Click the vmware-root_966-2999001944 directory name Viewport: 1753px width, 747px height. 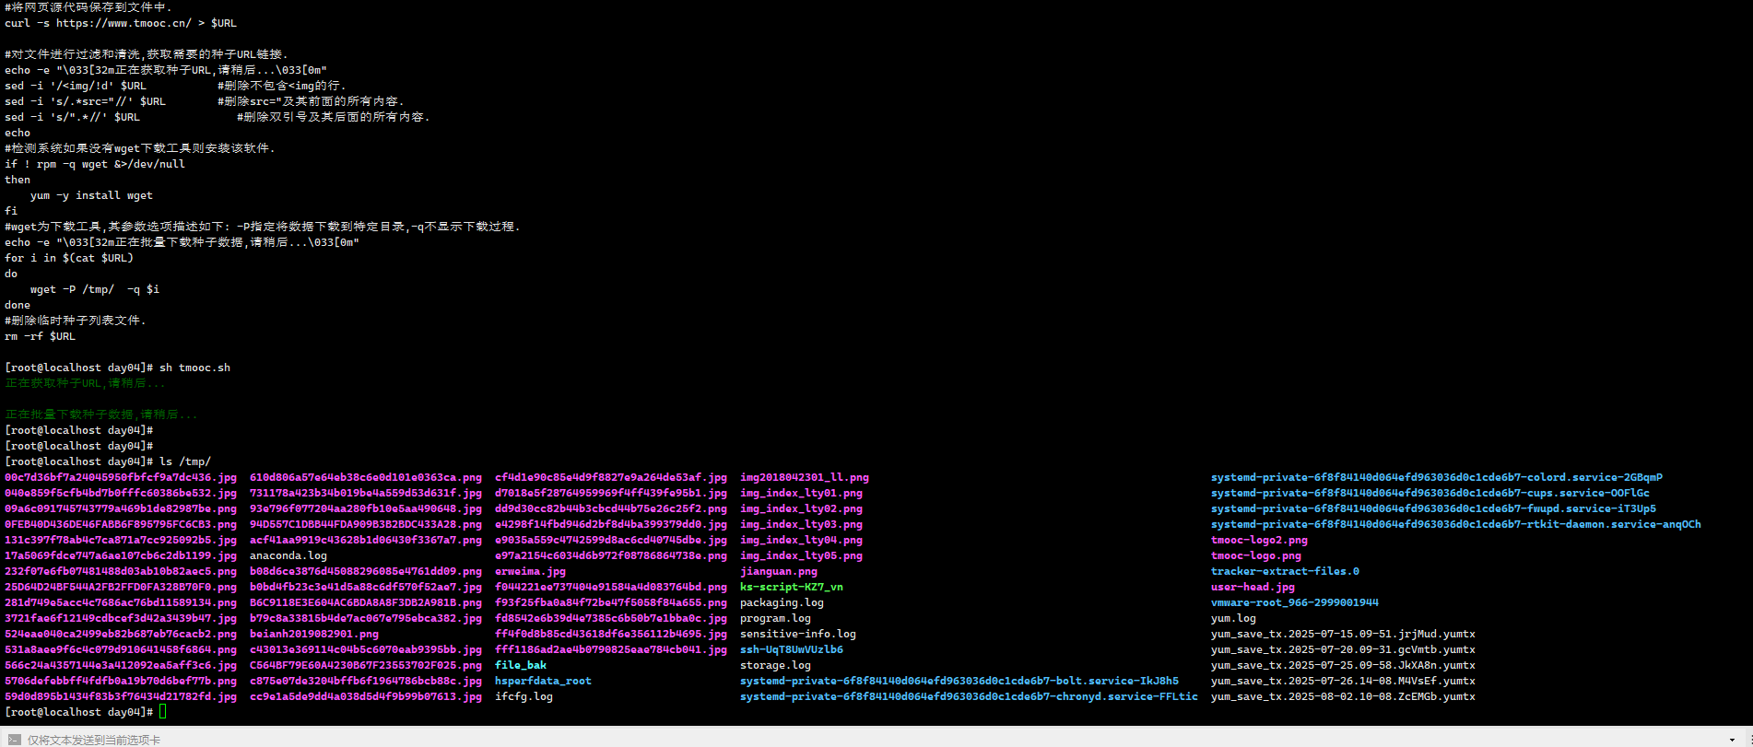pyautogui.click(x=1295, y=602)
